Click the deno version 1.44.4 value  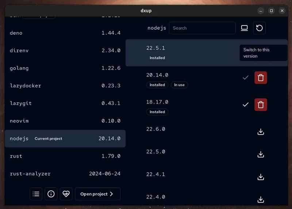click(111, 33)
